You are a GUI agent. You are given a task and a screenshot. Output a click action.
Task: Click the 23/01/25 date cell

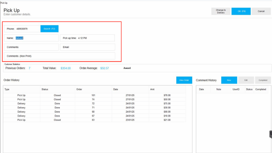point(130,120)
